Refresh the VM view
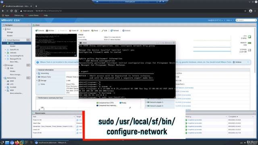Screen dimensions: 258x145 tap(114, 31)
